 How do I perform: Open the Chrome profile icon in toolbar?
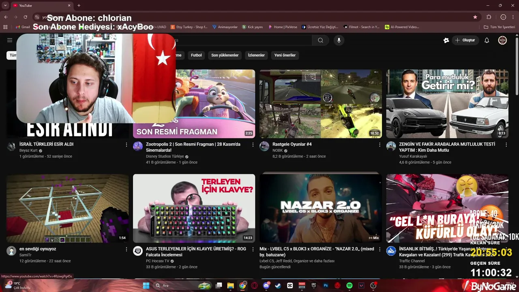pyautogui.click(x=503, y=17)
